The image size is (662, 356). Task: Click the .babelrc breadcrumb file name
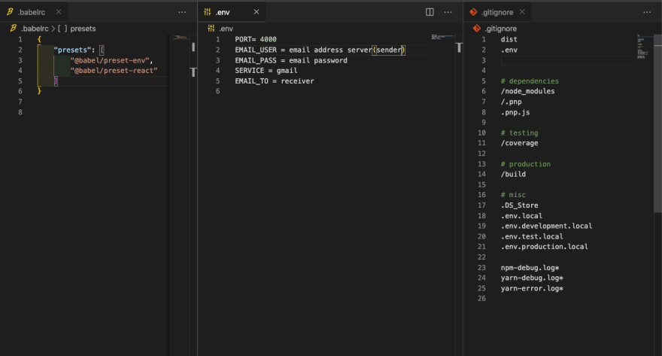[35, 29]
